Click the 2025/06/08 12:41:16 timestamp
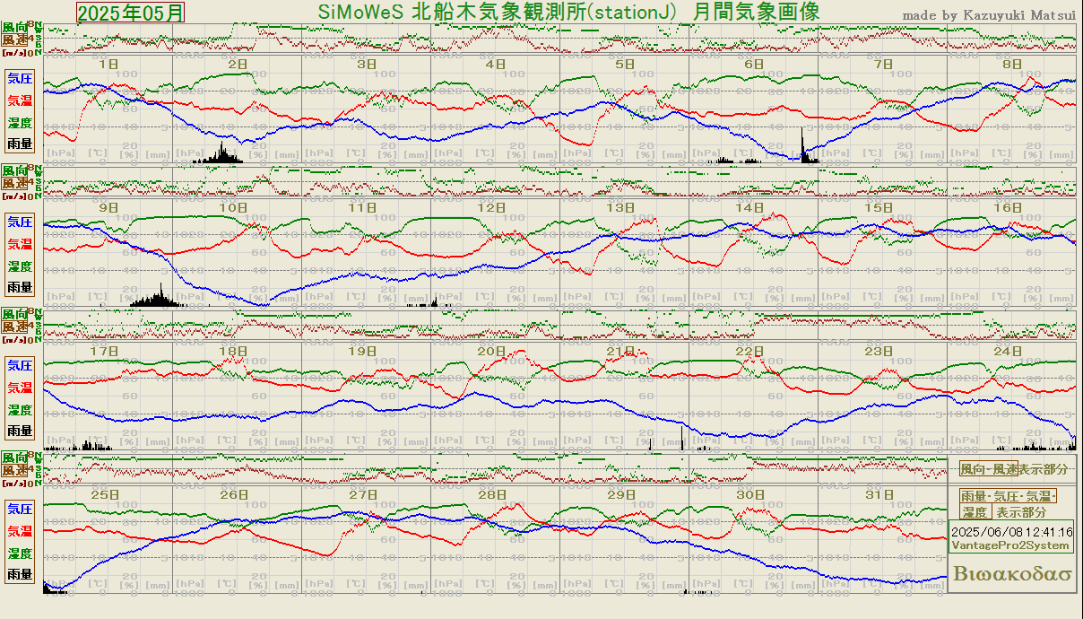Viewport: 1083px width, 619px height. pos(1011,532)
